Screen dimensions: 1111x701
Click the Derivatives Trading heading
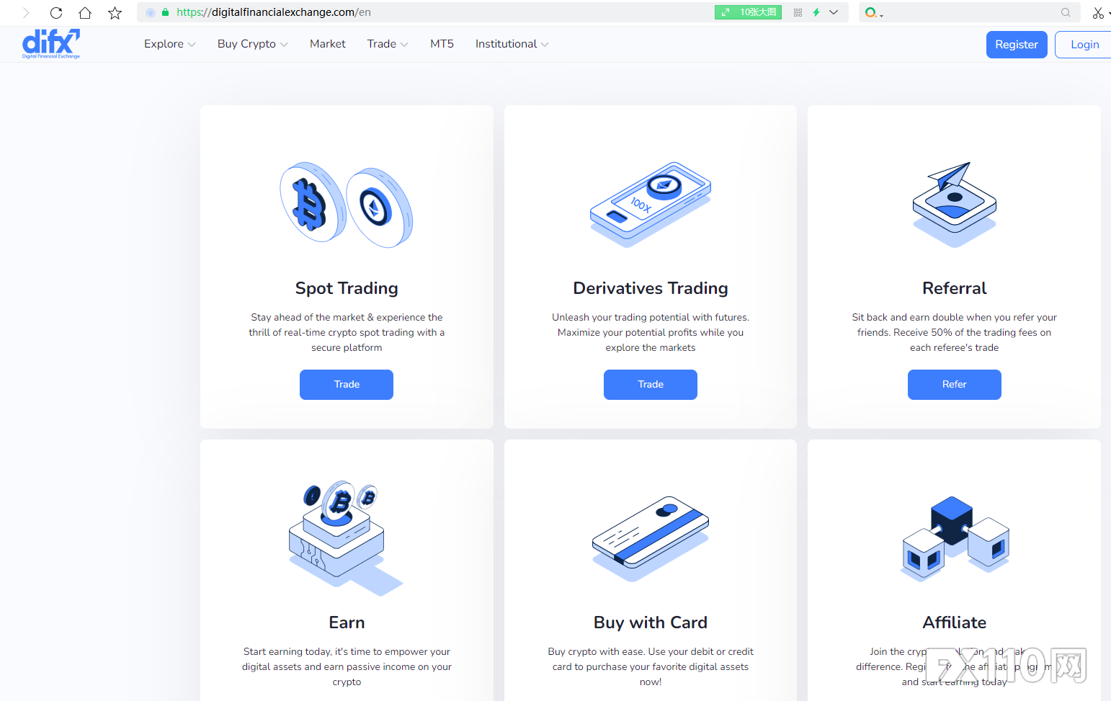(x=651, y=288)
